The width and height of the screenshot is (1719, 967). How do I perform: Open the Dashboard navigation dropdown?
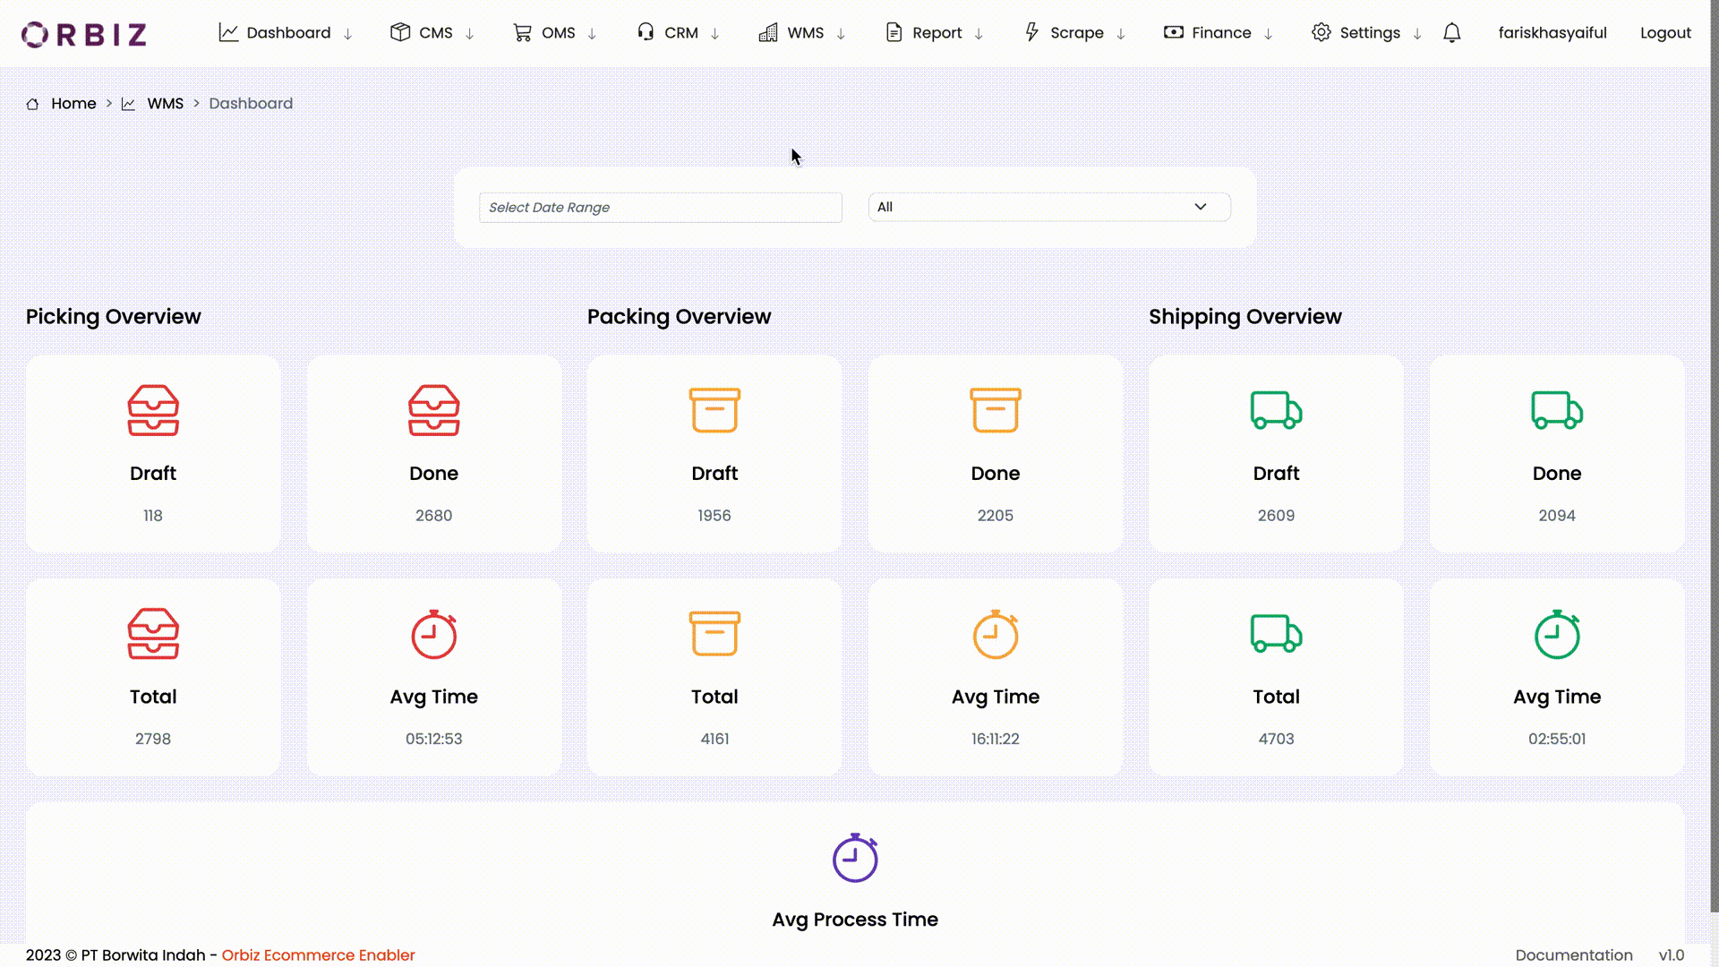[347, 33]
